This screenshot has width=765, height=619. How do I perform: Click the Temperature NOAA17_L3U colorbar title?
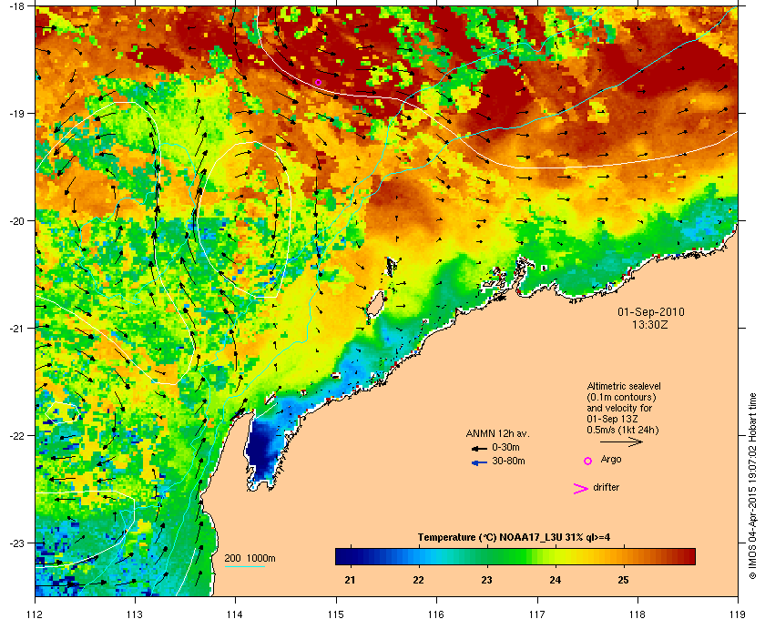pyautogui.click(x=514, y=538)
